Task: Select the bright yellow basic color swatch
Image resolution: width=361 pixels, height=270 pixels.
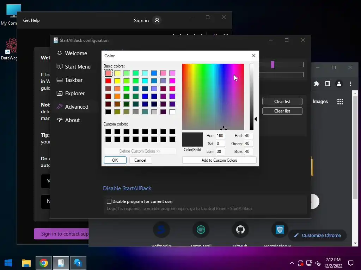Action: click(x=117, y=81)
